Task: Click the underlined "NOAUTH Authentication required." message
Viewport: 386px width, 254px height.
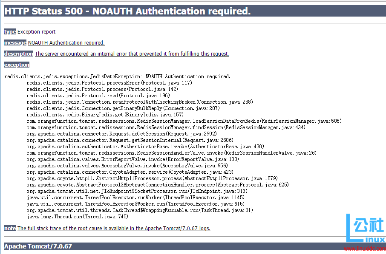Action: click(66, 43)
